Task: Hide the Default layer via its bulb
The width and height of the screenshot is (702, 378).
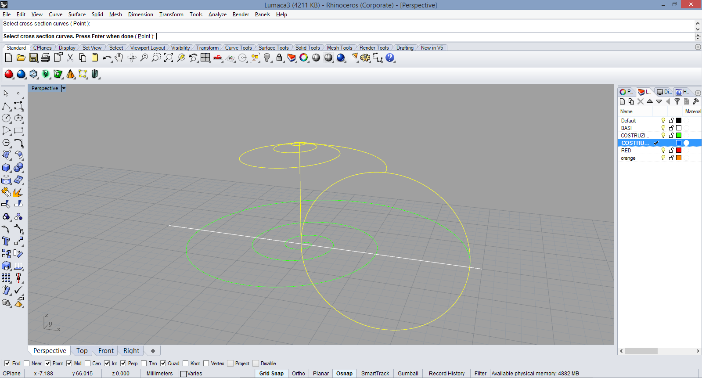Action: 663,120
